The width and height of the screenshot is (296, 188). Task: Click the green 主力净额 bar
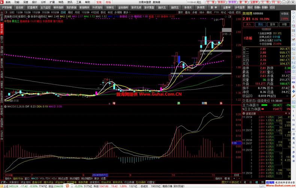264,105
